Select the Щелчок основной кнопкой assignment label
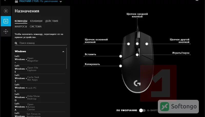This screenshot has width=205, height=117. [x=96, y=41]
